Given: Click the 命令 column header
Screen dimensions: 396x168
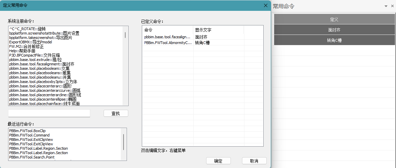Looking at the screenshot, I should 168,30.
